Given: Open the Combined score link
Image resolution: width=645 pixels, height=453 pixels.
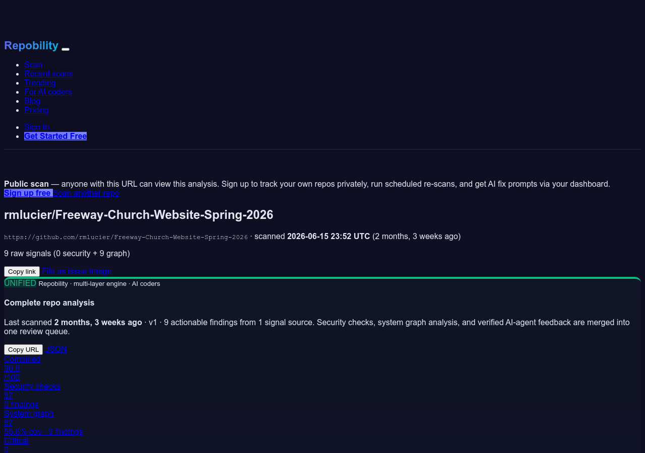Looking at the screenshot, I should [22, 359].
